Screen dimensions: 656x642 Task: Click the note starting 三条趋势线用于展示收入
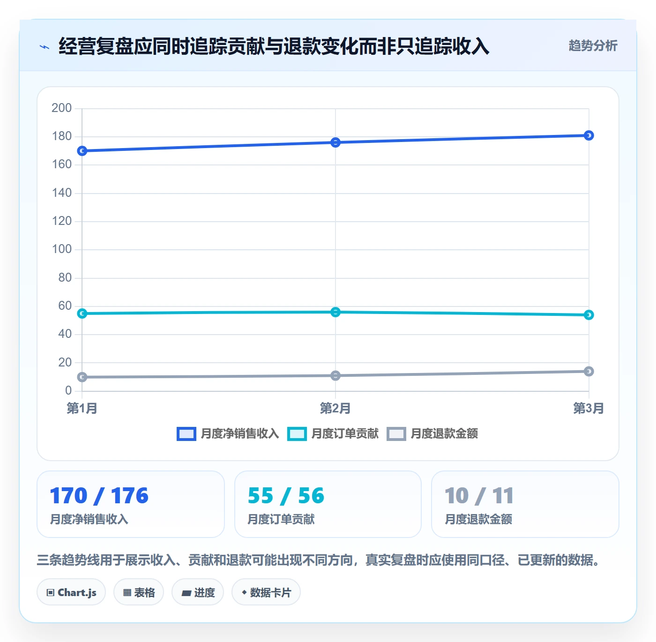point(319,560)
